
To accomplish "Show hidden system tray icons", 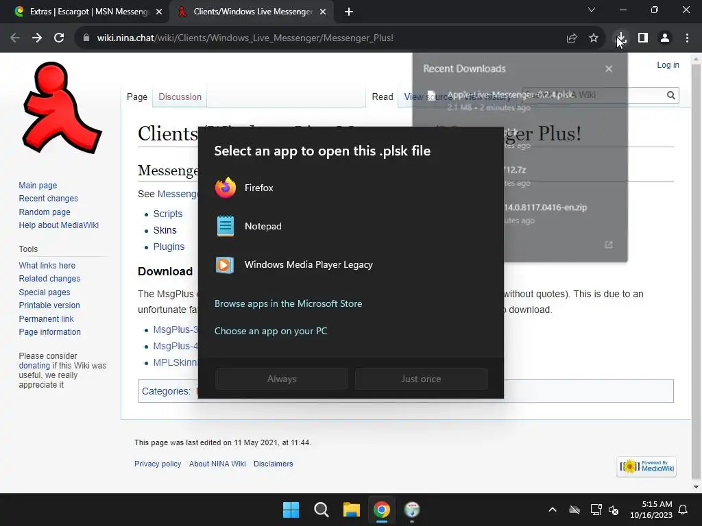I will (553, 510).
